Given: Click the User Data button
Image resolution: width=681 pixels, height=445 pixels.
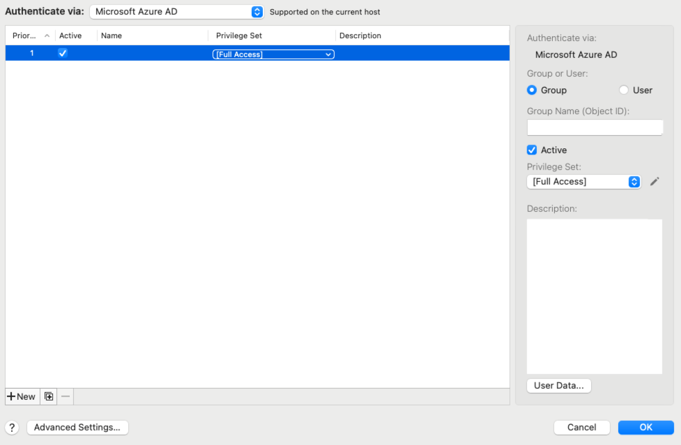Looking at the screenshot, I should coord(559,385).
